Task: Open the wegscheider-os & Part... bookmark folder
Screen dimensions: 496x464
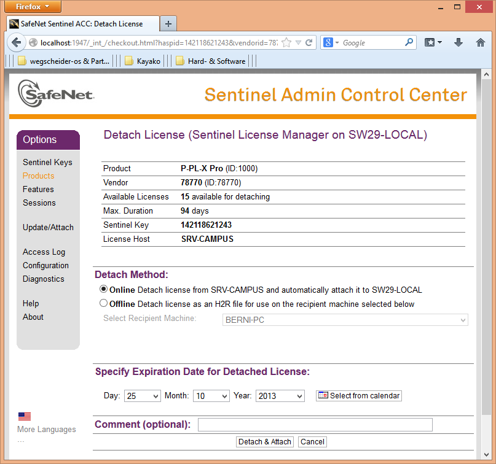Action: (63, 61)
